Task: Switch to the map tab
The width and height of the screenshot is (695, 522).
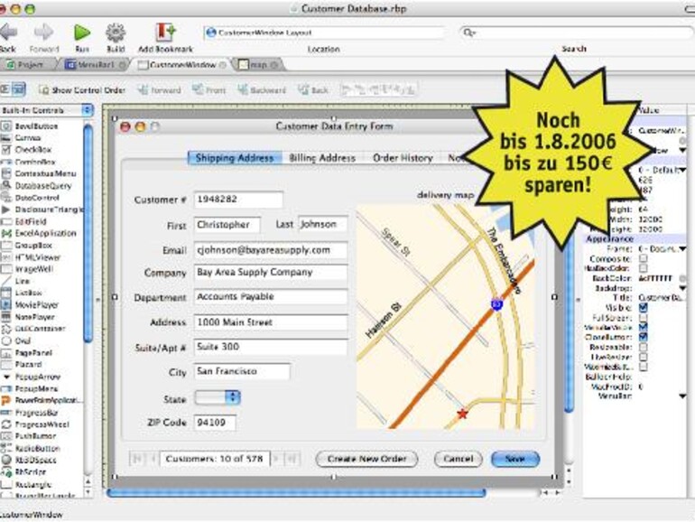Action: (258, 65)
